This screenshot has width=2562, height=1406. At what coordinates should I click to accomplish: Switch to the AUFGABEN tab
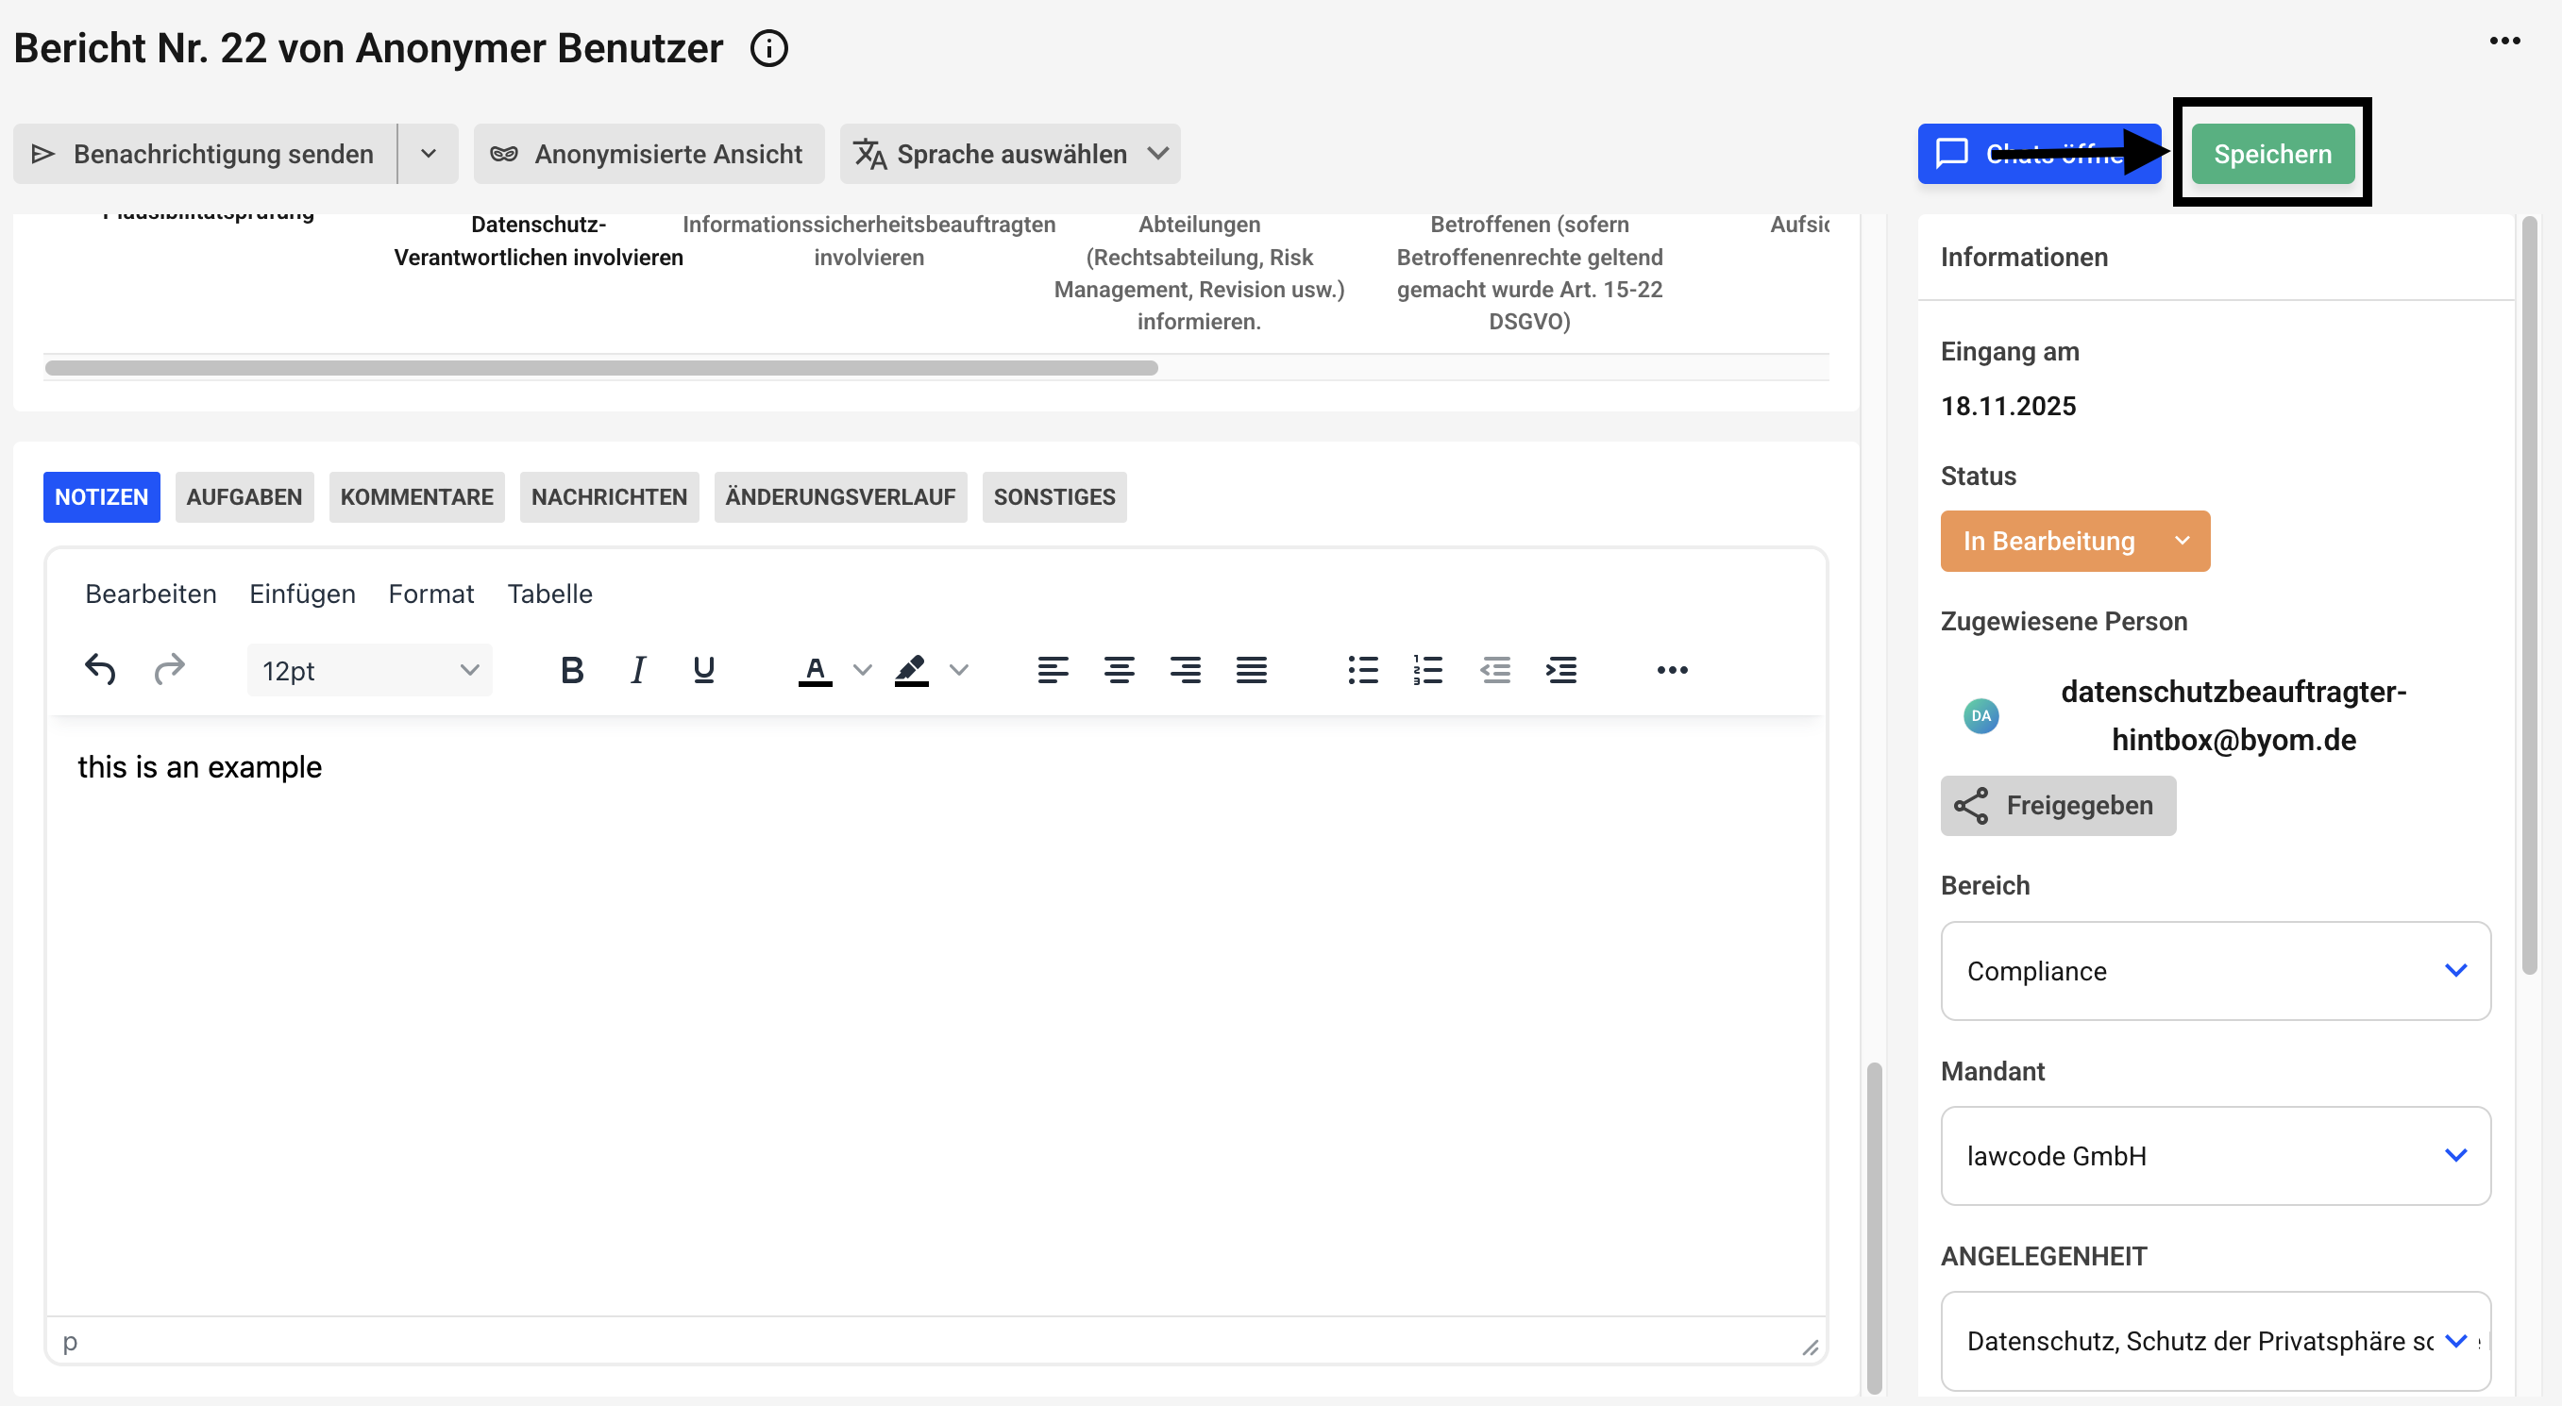click(244, 496)
